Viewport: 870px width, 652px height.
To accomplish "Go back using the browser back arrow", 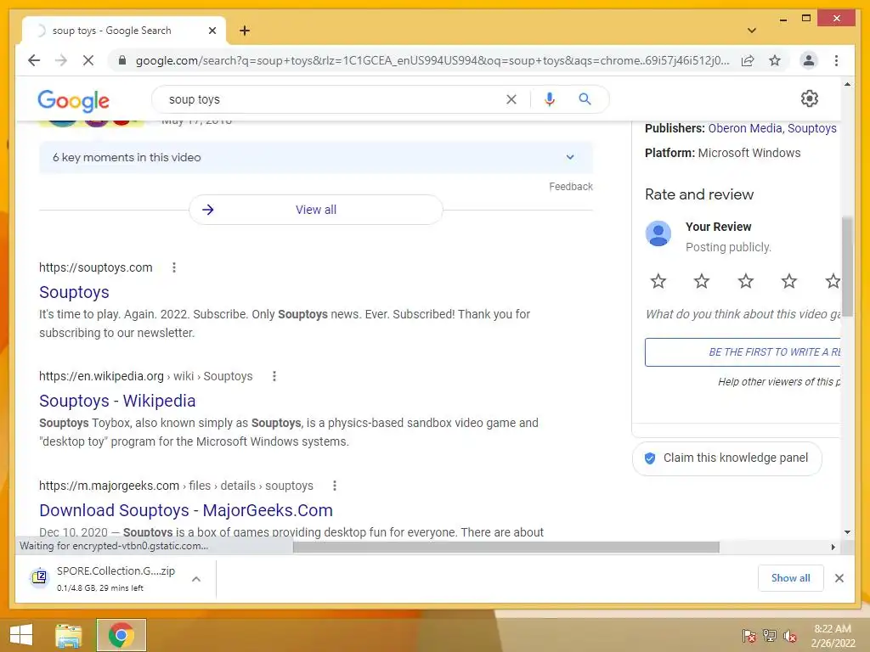I will (x=34, y=60).
